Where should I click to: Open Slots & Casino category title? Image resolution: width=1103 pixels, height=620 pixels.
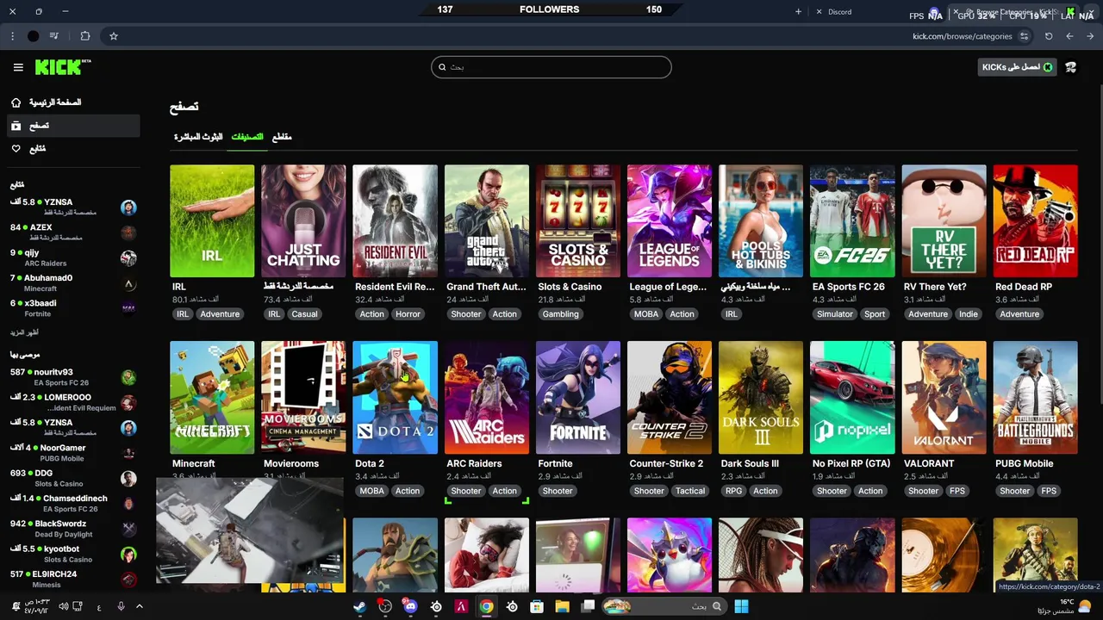(x=570, y=287)
